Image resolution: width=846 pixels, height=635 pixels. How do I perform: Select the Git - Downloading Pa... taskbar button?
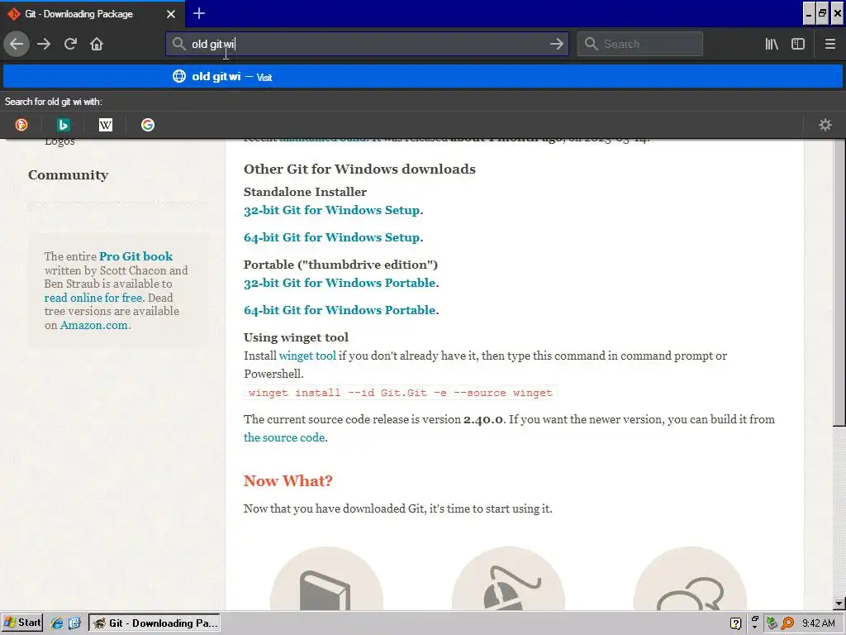(154, 623)
